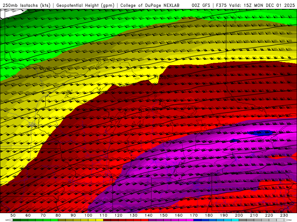297x222 pixels.
Task: Click the '130' value on the color scale
Action: pos(134,215)
